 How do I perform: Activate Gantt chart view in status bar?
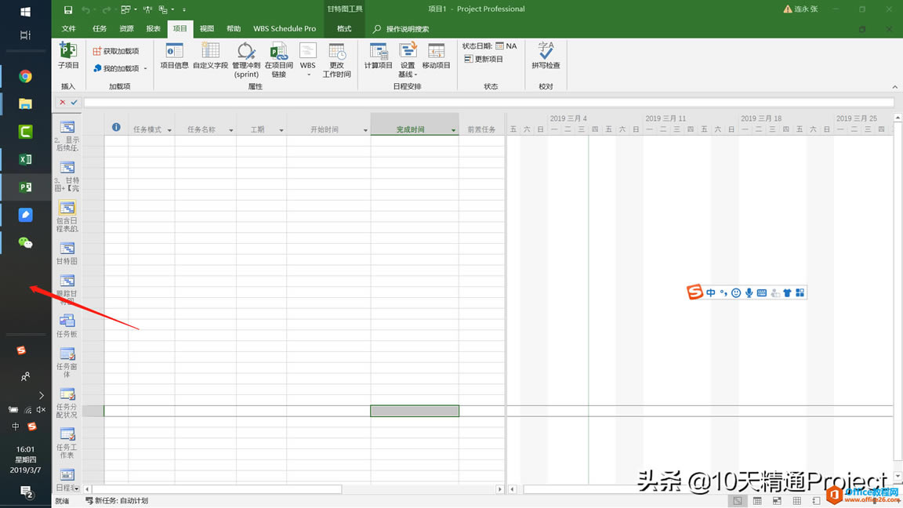click(x=737, y=499)
